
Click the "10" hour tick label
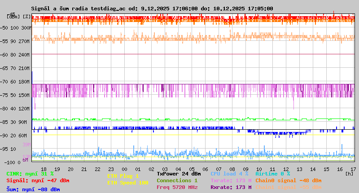click(259, 169)
